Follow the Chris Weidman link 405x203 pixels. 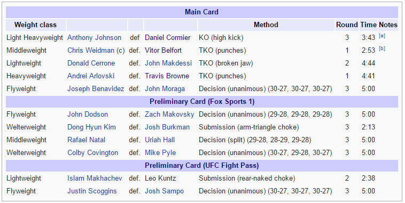click(91, 50)
